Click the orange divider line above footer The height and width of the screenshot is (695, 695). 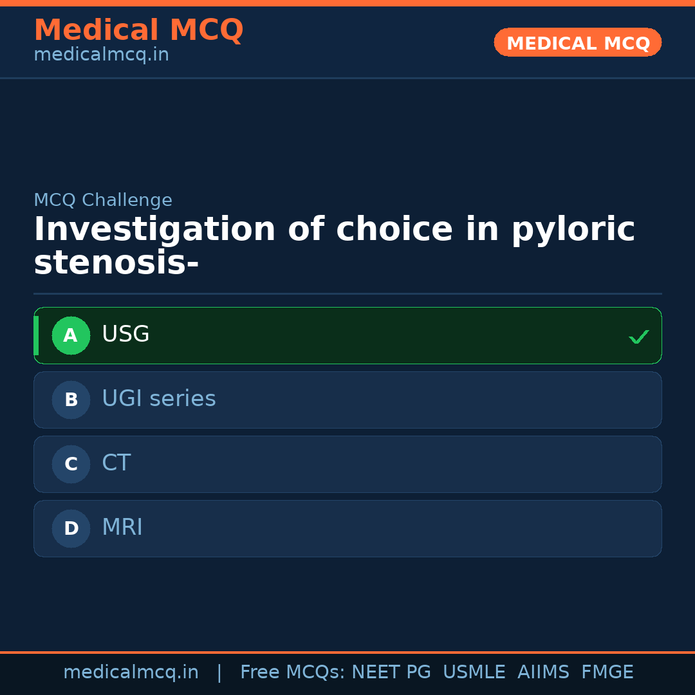(347, 651)
